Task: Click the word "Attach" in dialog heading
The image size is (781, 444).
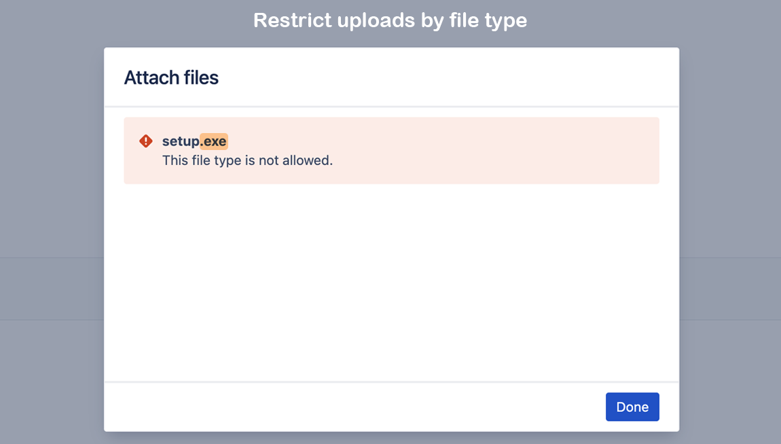Action: click(145, 78)
